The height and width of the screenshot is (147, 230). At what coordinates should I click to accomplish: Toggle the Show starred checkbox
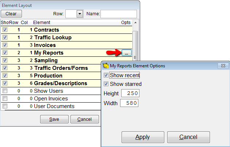pyautogui.click(x=106, y=84)
